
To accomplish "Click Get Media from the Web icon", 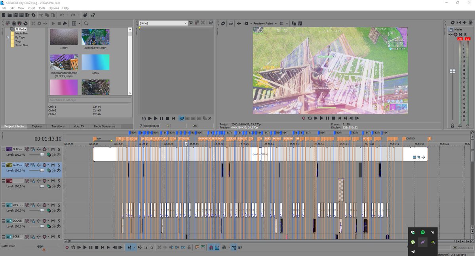I will 25,23.
